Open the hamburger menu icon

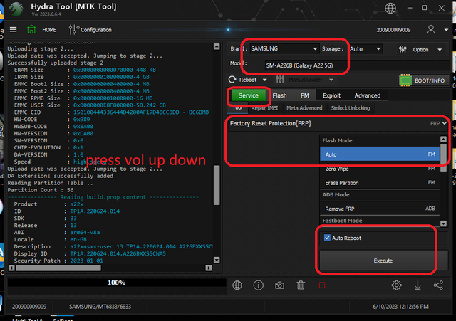click(13, 29)
